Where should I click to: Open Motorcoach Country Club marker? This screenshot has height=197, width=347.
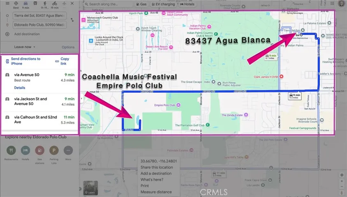pos(83,20)
